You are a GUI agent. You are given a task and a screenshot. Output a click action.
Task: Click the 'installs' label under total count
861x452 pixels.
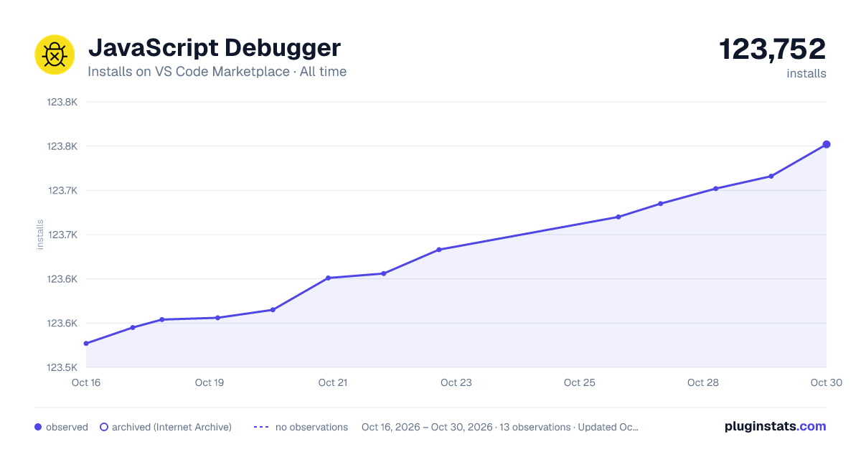(806, 73)
